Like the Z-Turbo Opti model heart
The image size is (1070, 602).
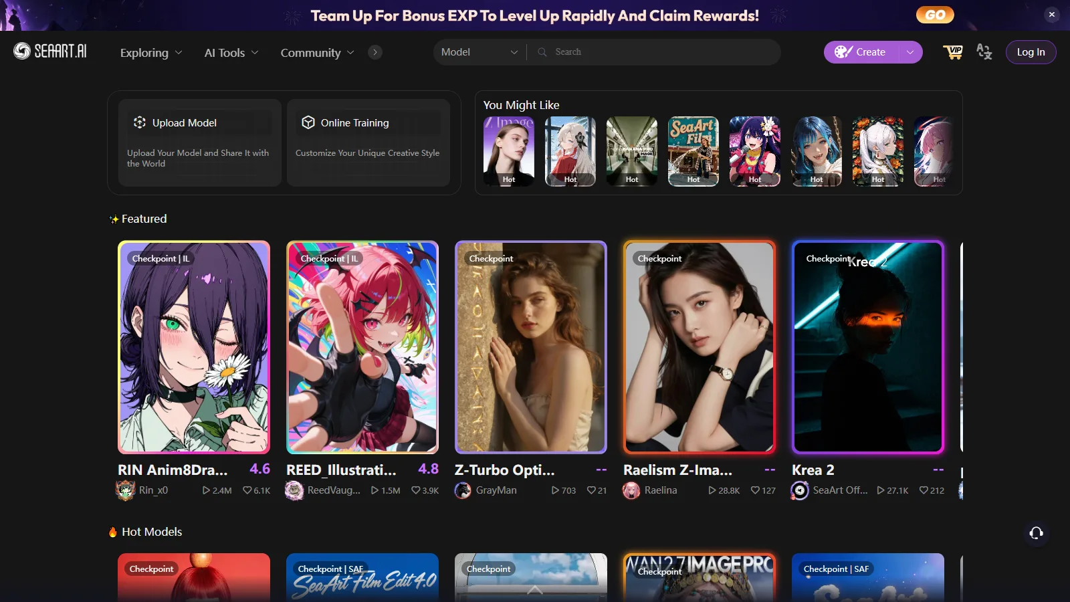(x=591, y=490)
